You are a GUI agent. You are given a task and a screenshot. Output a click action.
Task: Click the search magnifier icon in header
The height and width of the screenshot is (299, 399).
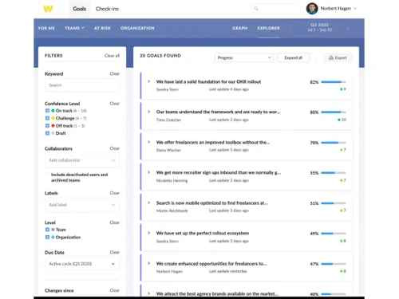point(256,9)
